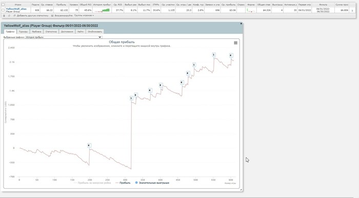Toggle the header select-all checkbox
This screenshot has height=198, width=359.
(x=3, y=5)
